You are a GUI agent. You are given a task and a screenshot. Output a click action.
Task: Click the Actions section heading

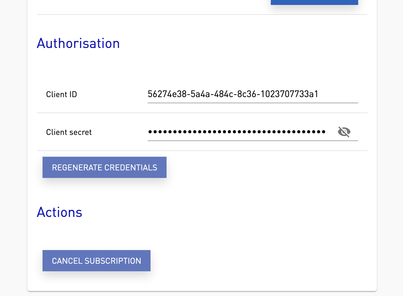click(x=59, y=212)
